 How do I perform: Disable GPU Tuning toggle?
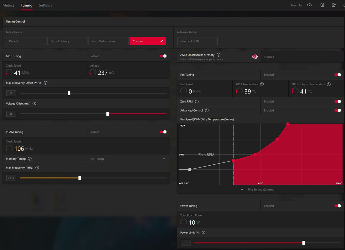tap(163, 56)
